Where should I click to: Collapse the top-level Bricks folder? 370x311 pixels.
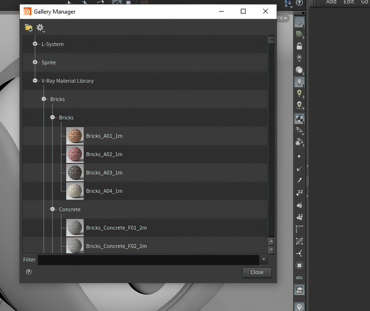[44, 99]
